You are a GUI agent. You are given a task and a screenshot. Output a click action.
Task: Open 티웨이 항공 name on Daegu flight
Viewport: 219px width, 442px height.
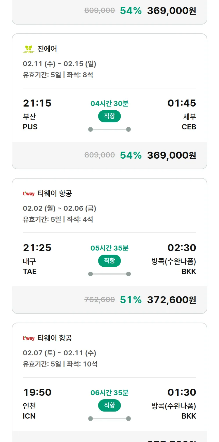55,193
